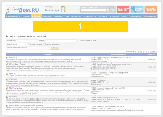Tick the Платные абоненты checkbox
The height and width of the screenshot is (117, 163).
[44, 44]
